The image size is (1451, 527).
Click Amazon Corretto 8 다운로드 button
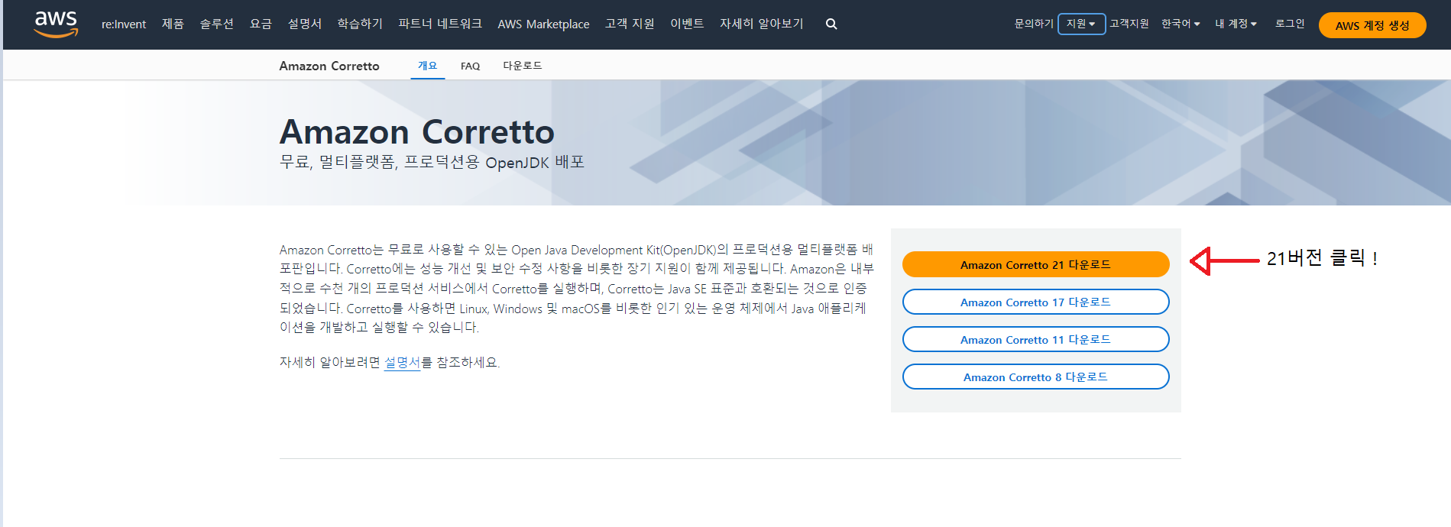(x=1035, y=377)
